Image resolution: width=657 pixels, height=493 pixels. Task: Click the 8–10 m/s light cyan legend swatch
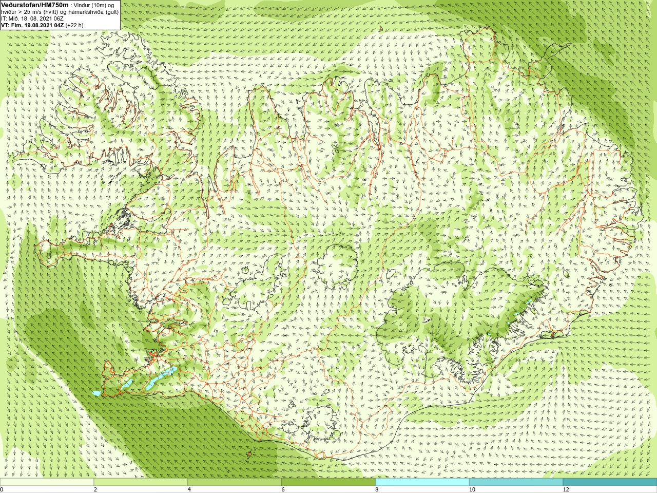click(x=422, y=482)
